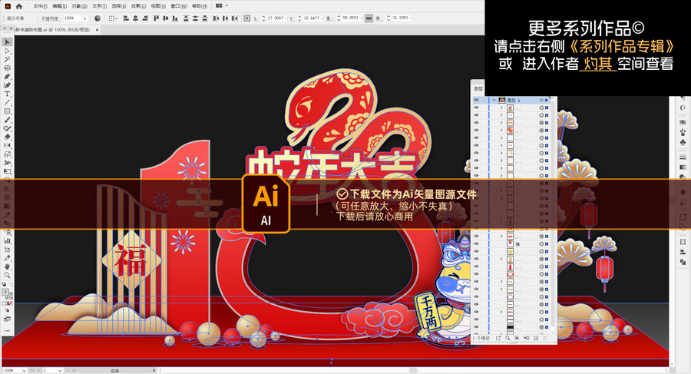Collapse the 图层 1 layer chevron
The image size is (691, 374).
click(x=494, y=100)
